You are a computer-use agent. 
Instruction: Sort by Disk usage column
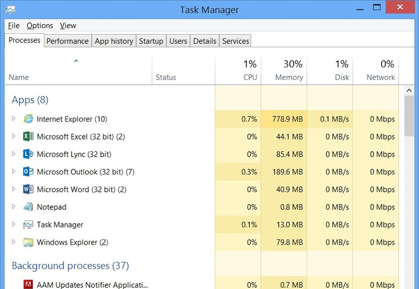click(330, 71)
